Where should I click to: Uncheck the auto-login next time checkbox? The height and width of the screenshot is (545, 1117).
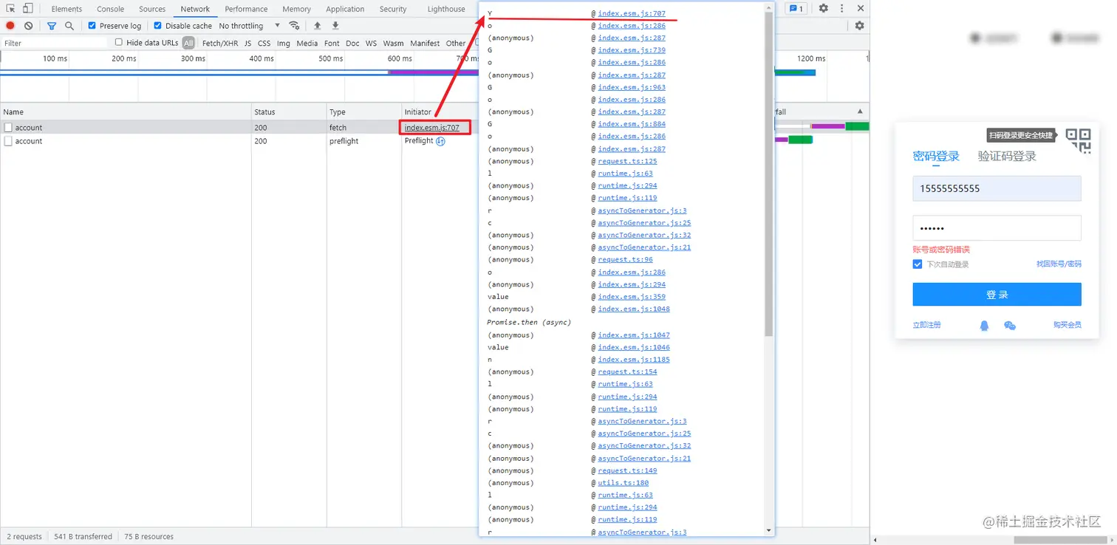(x=918, y=264)
